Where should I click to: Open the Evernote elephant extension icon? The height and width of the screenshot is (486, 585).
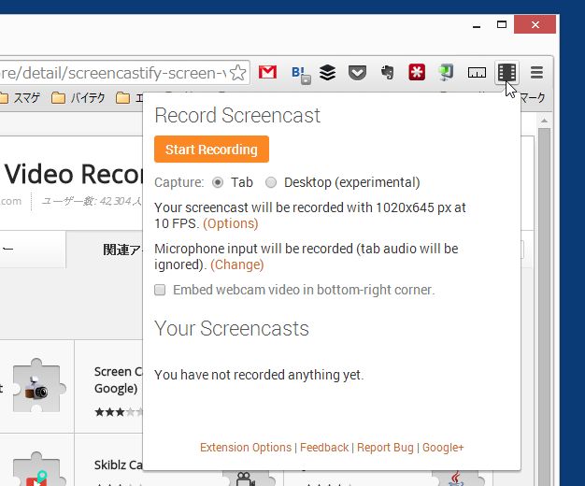(x=387, y=72)
